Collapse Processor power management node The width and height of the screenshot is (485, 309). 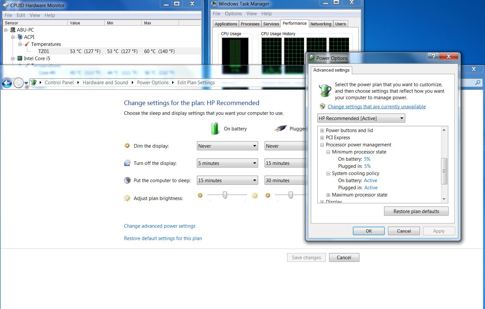(322, 145)
